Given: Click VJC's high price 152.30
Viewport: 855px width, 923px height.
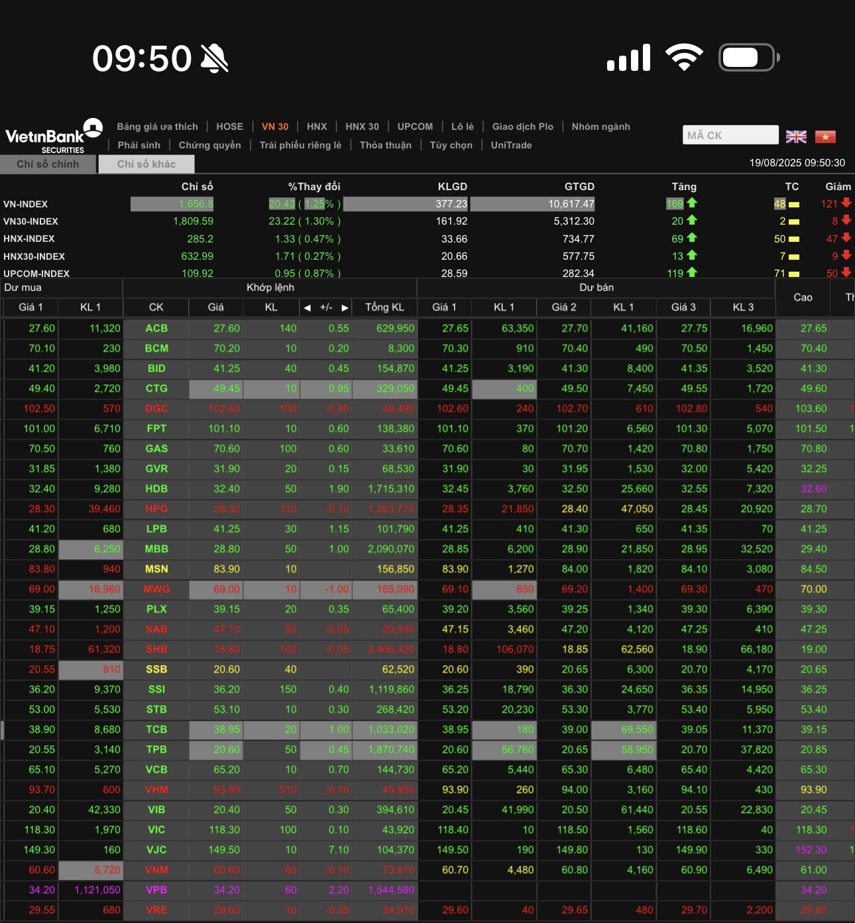Looking at the screenshot, I should 811,850.
